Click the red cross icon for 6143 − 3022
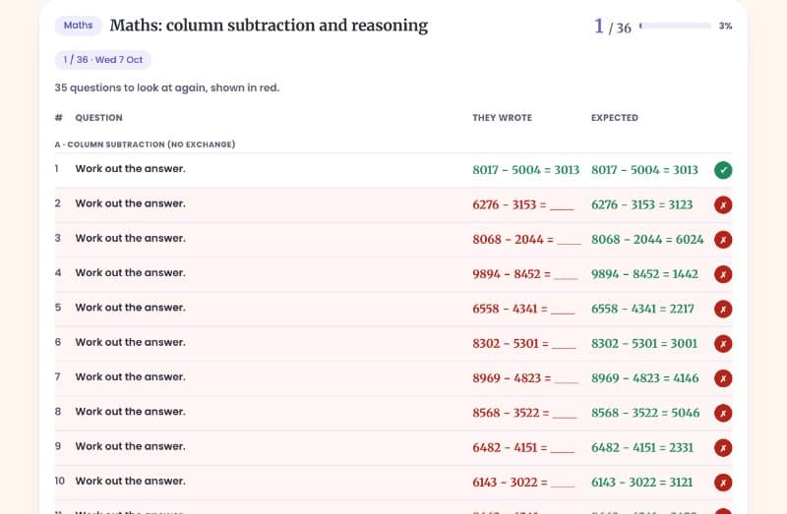 (x=723, y=482)
